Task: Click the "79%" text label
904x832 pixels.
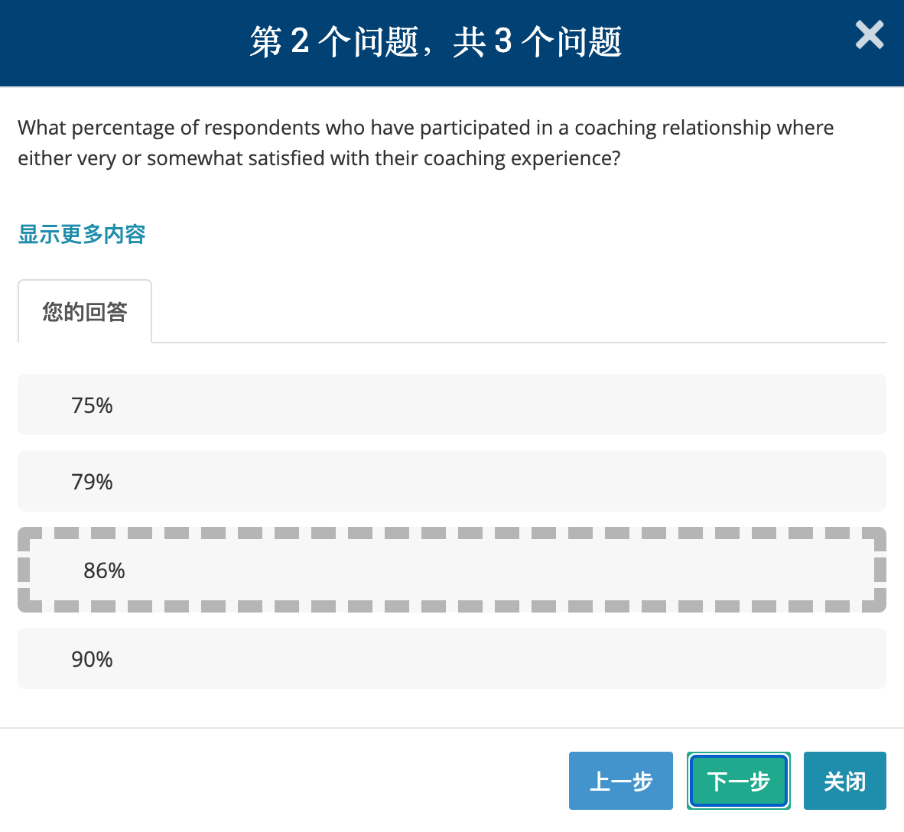Action: tap(92, 482)
